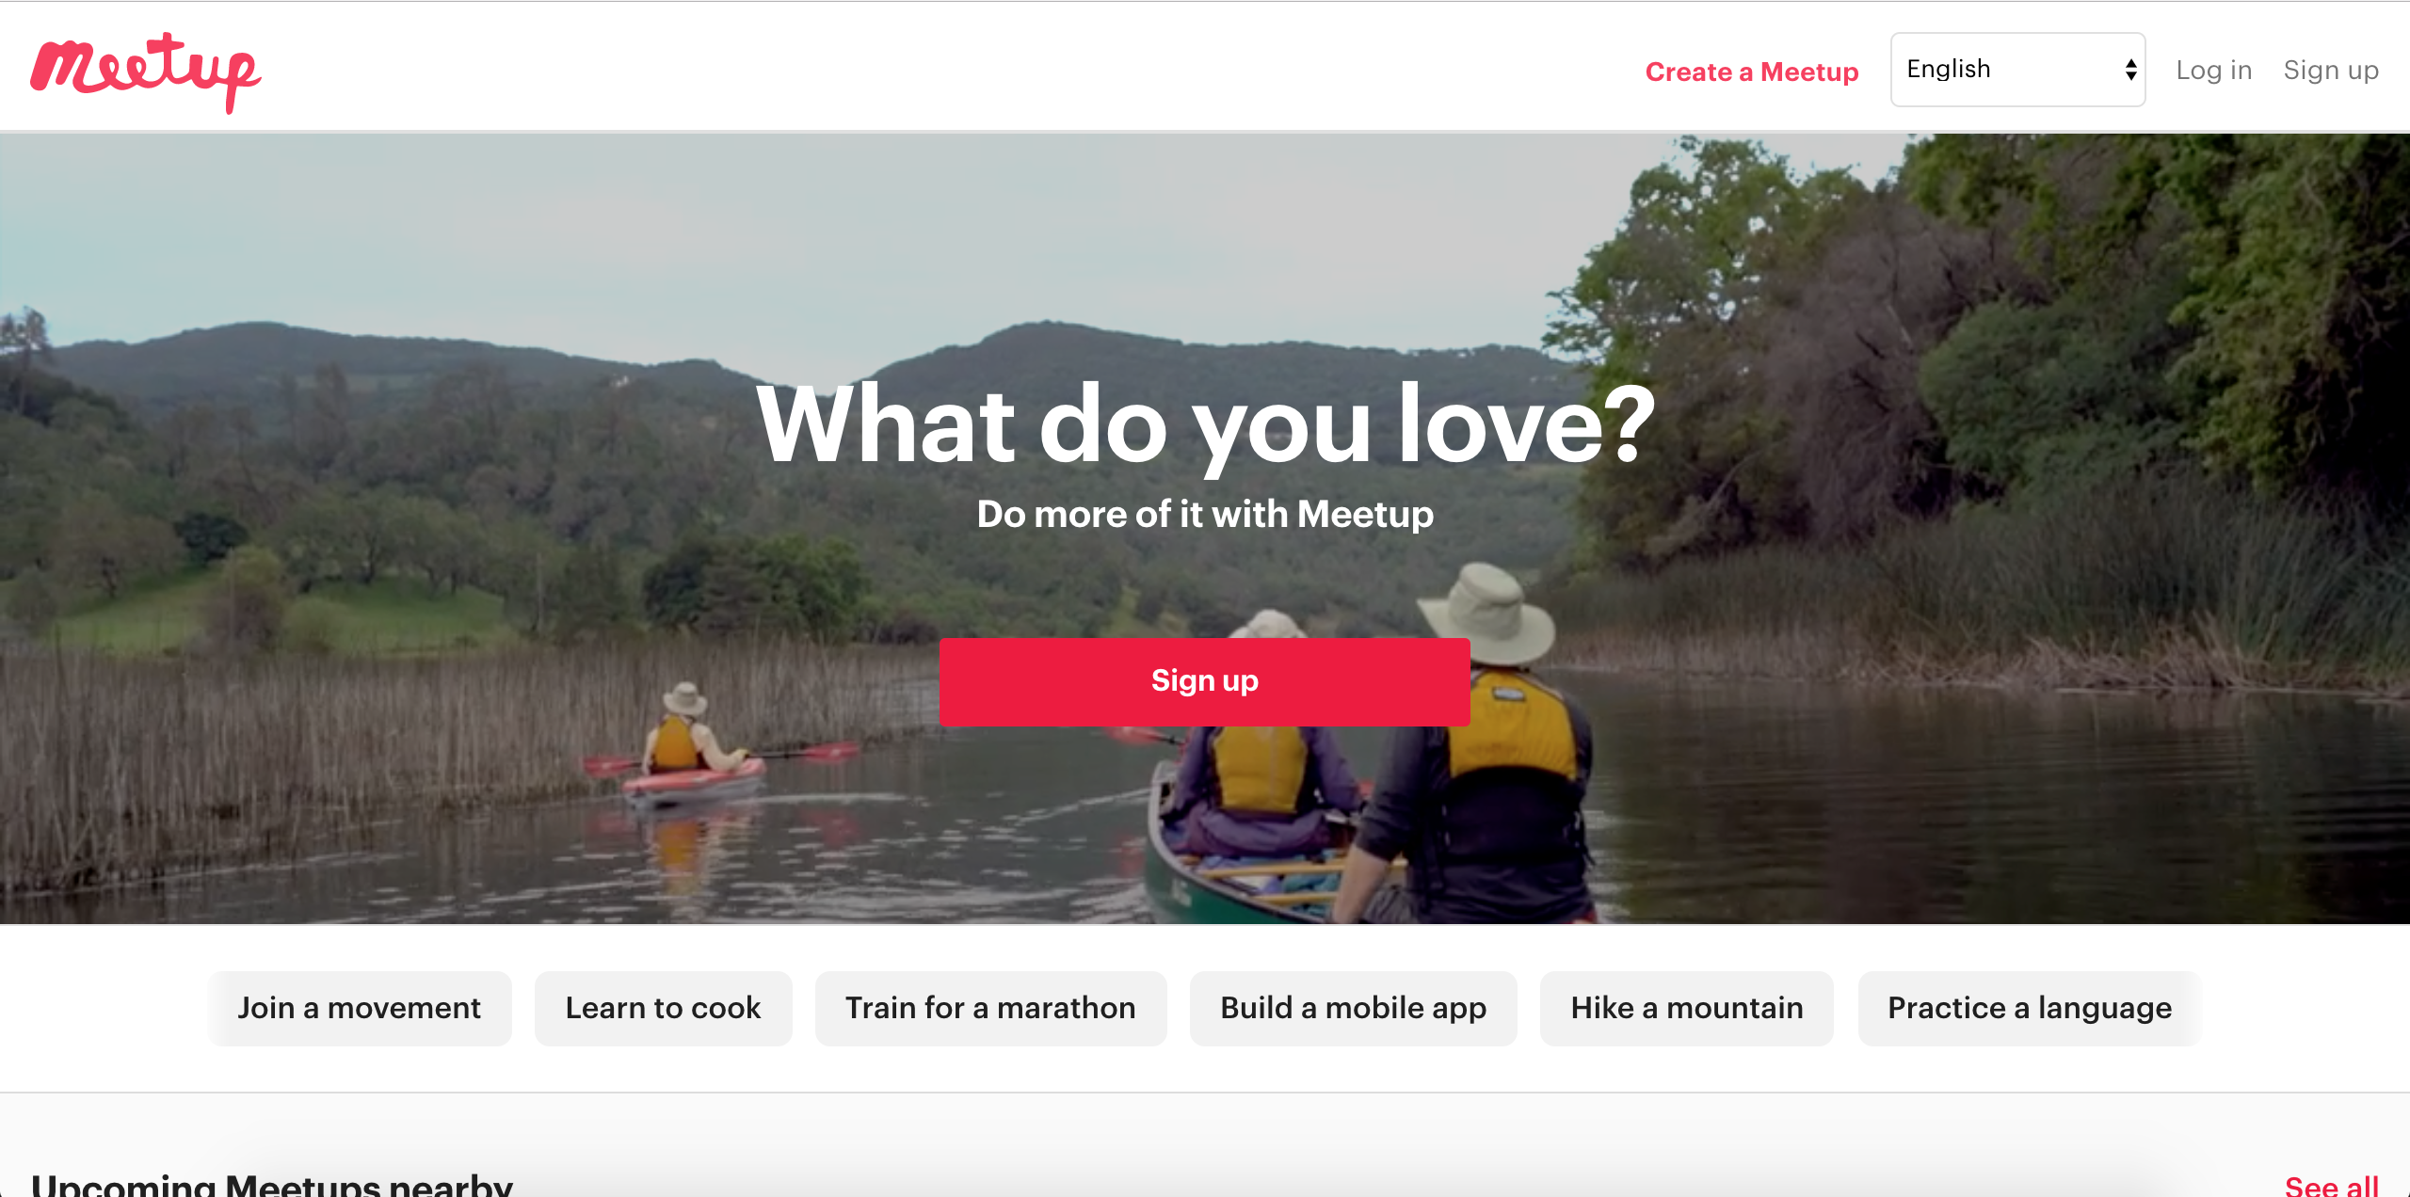
Task: Click Log in in the header
Action: click(2213, 71)
